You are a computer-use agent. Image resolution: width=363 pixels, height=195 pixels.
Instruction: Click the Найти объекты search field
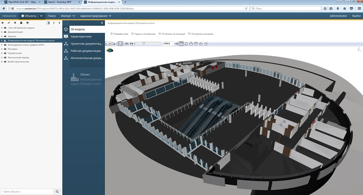(x=27, y=191)
